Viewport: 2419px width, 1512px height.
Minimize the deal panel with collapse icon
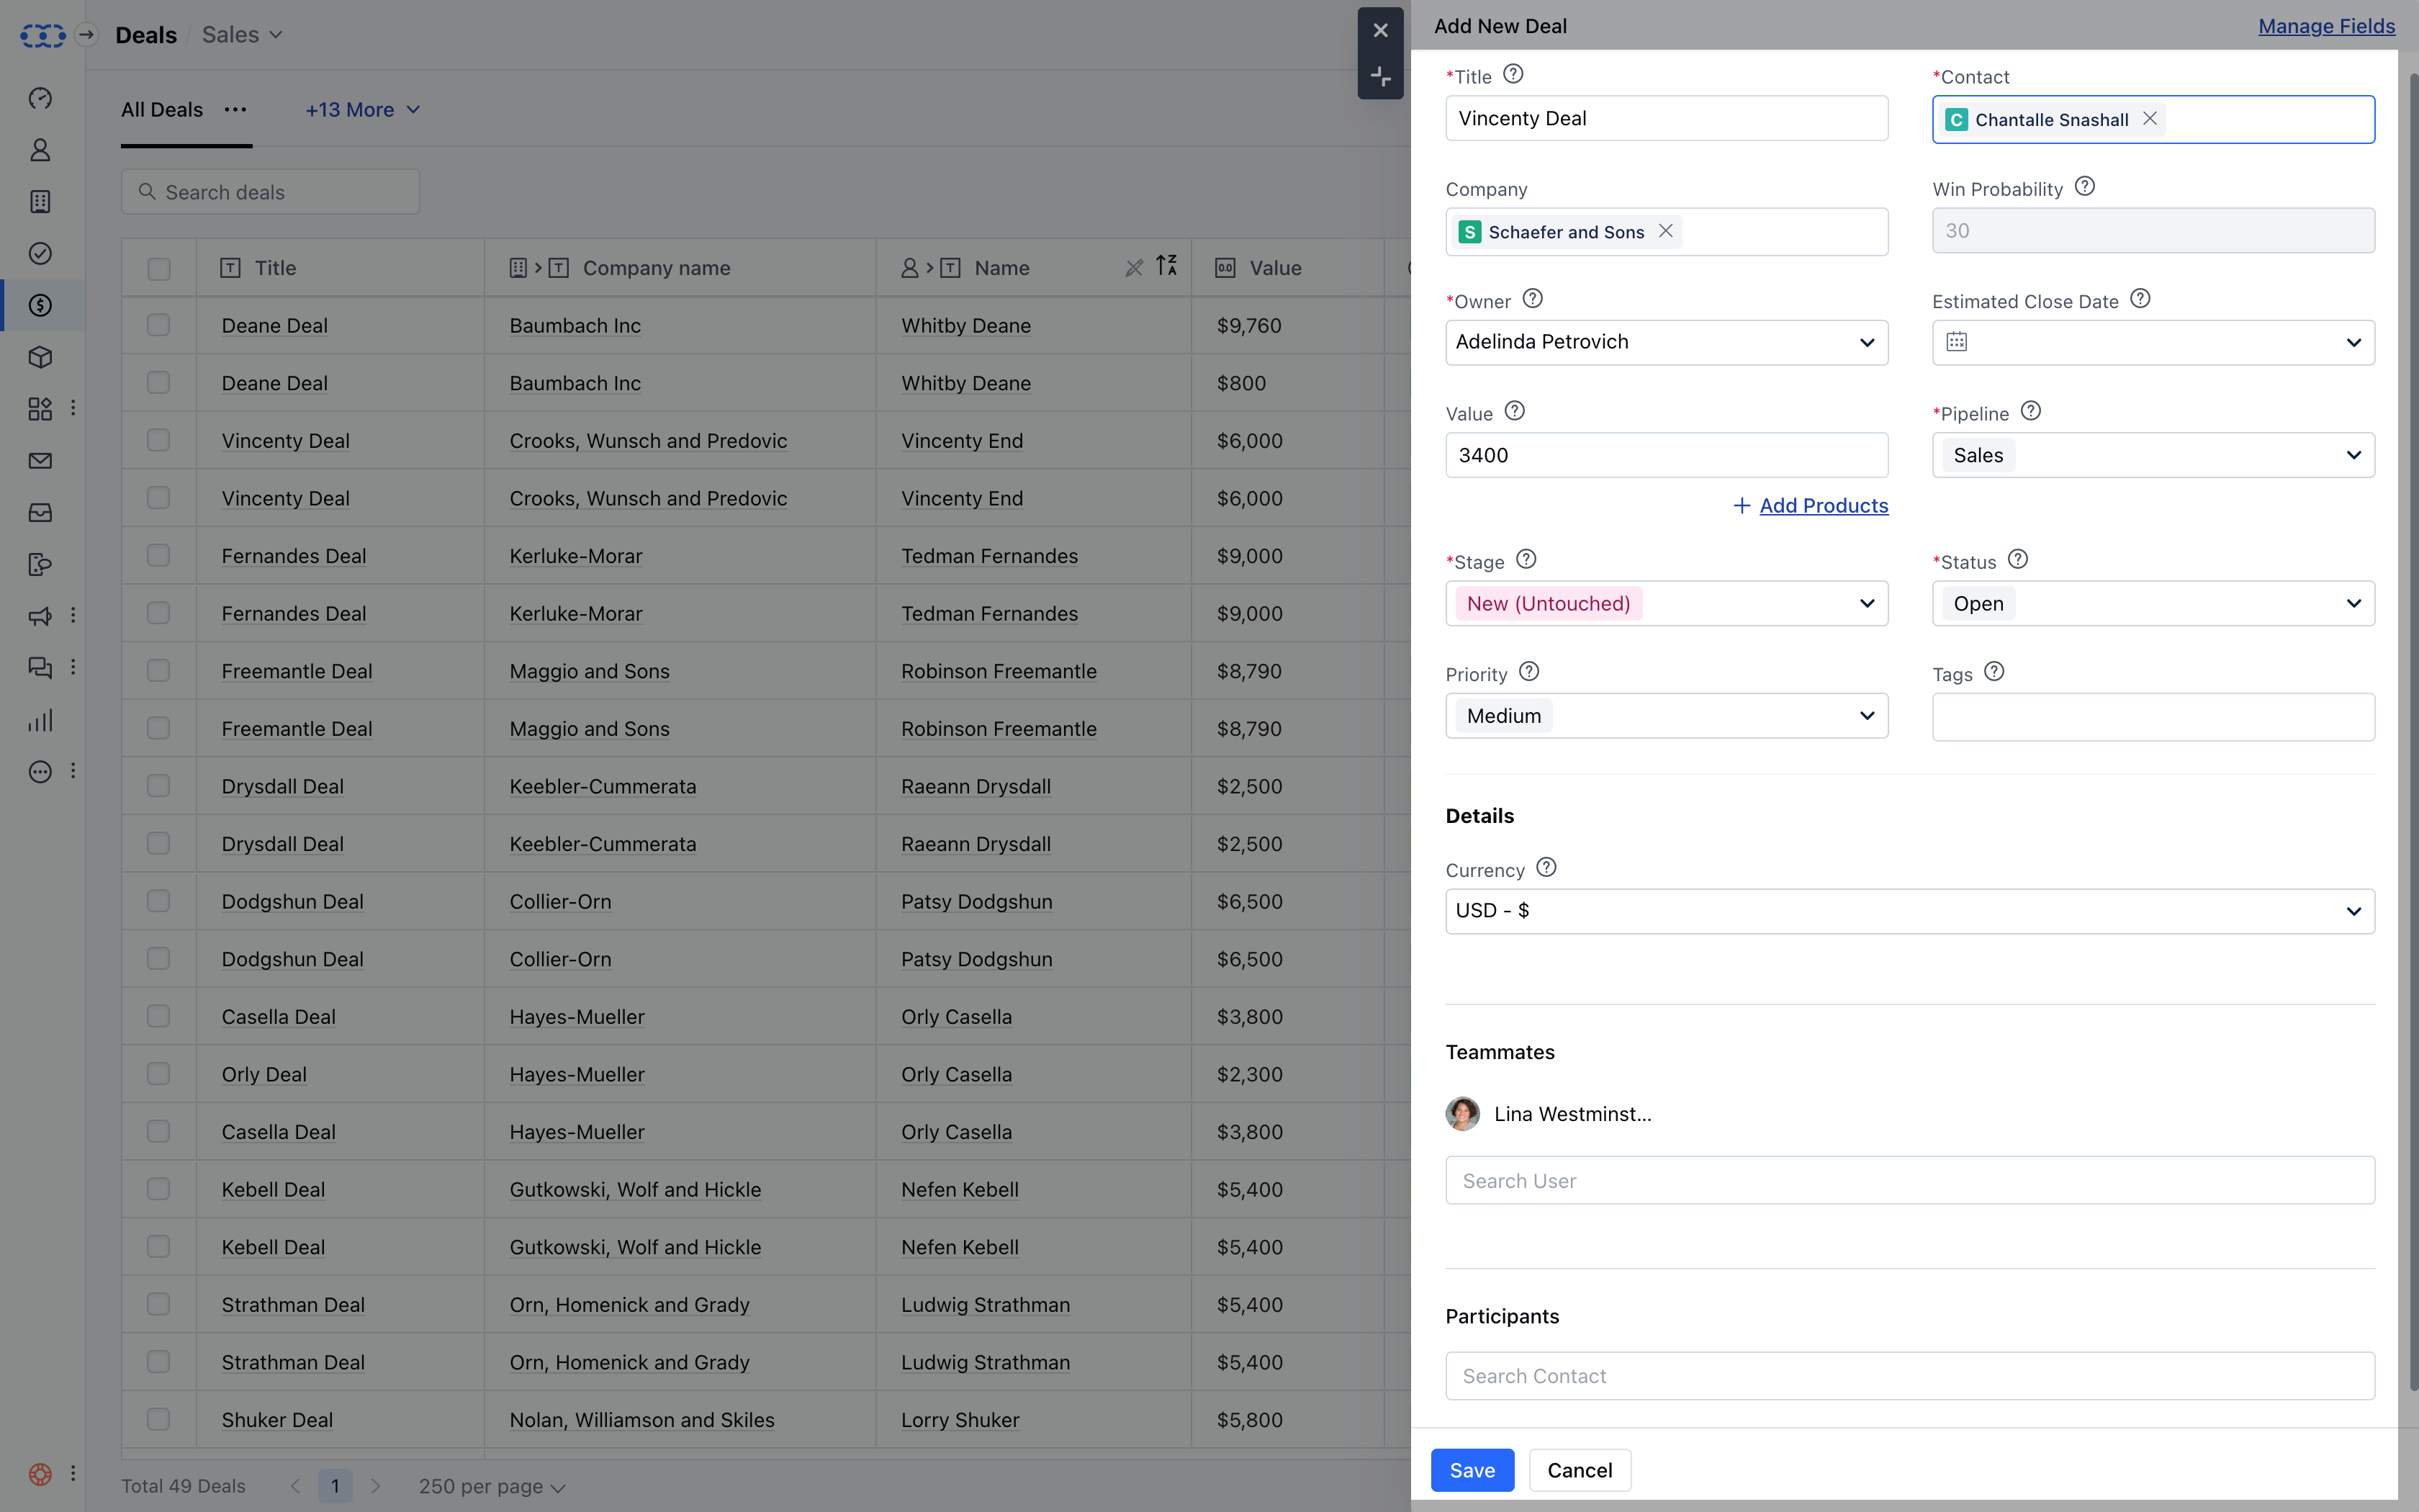click(1380, 76)
